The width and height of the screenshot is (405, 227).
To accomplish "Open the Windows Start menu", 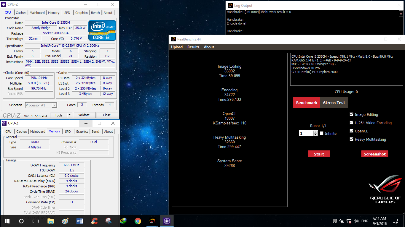I will pos(7,221).
